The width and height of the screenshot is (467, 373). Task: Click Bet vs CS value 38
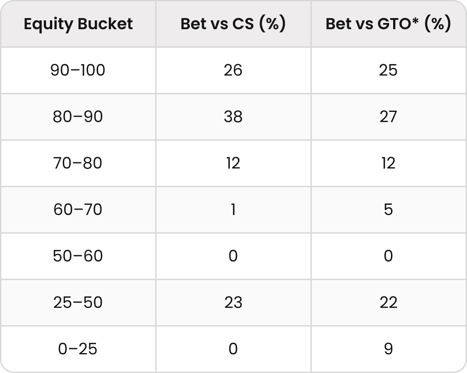233,117
